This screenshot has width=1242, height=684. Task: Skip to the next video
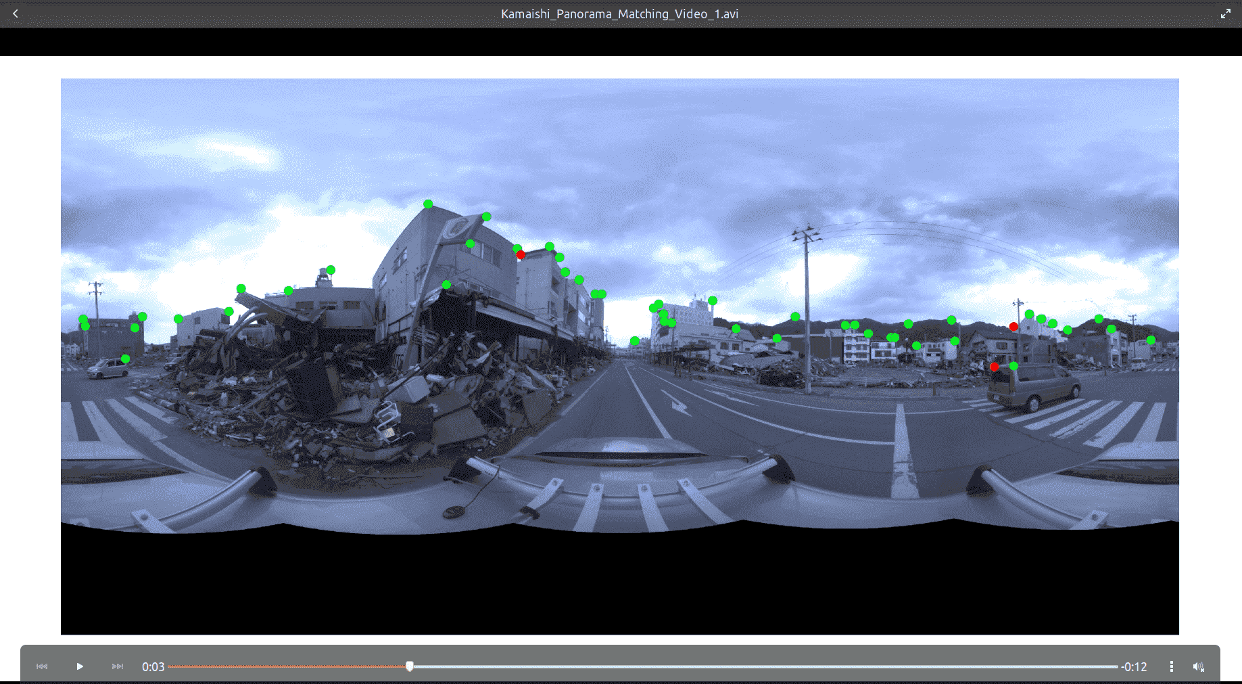[118, 666]
